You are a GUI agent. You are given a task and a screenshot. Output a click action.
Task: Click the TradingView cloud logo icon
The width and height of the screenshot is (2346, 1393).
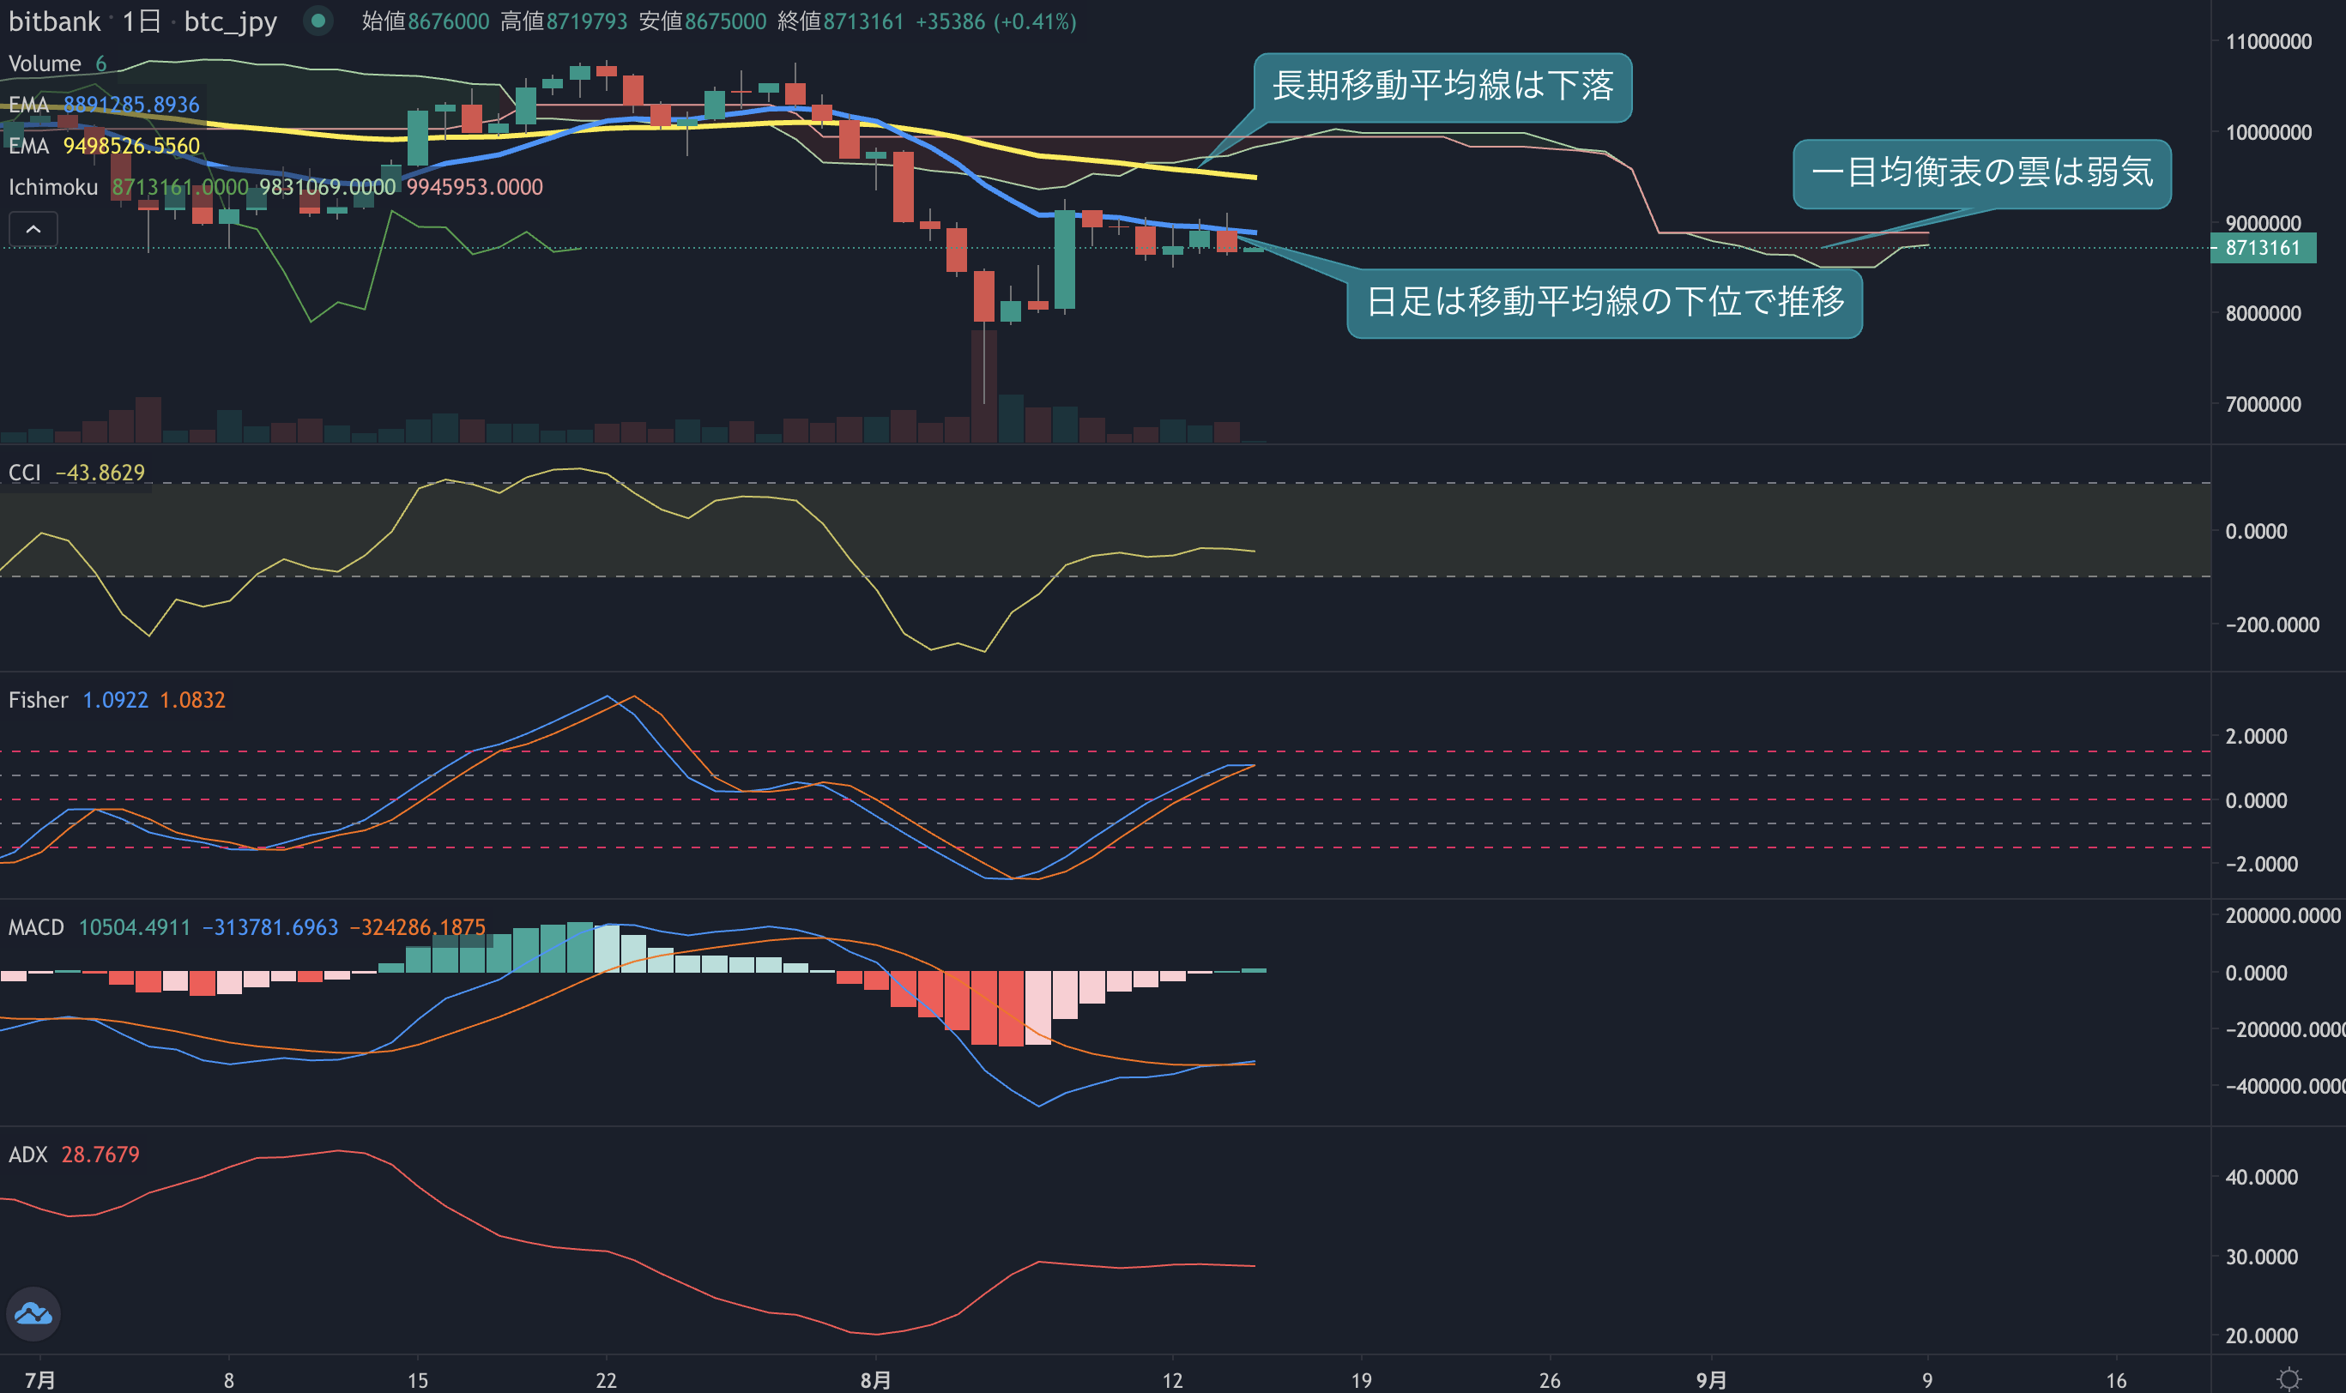[x=33, y=1313]
